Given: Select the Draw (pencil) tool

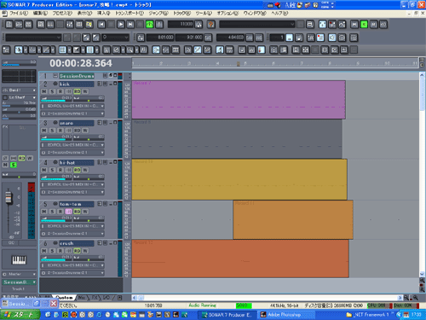Looking at the screenshot, I should click(x=46, y=50).
